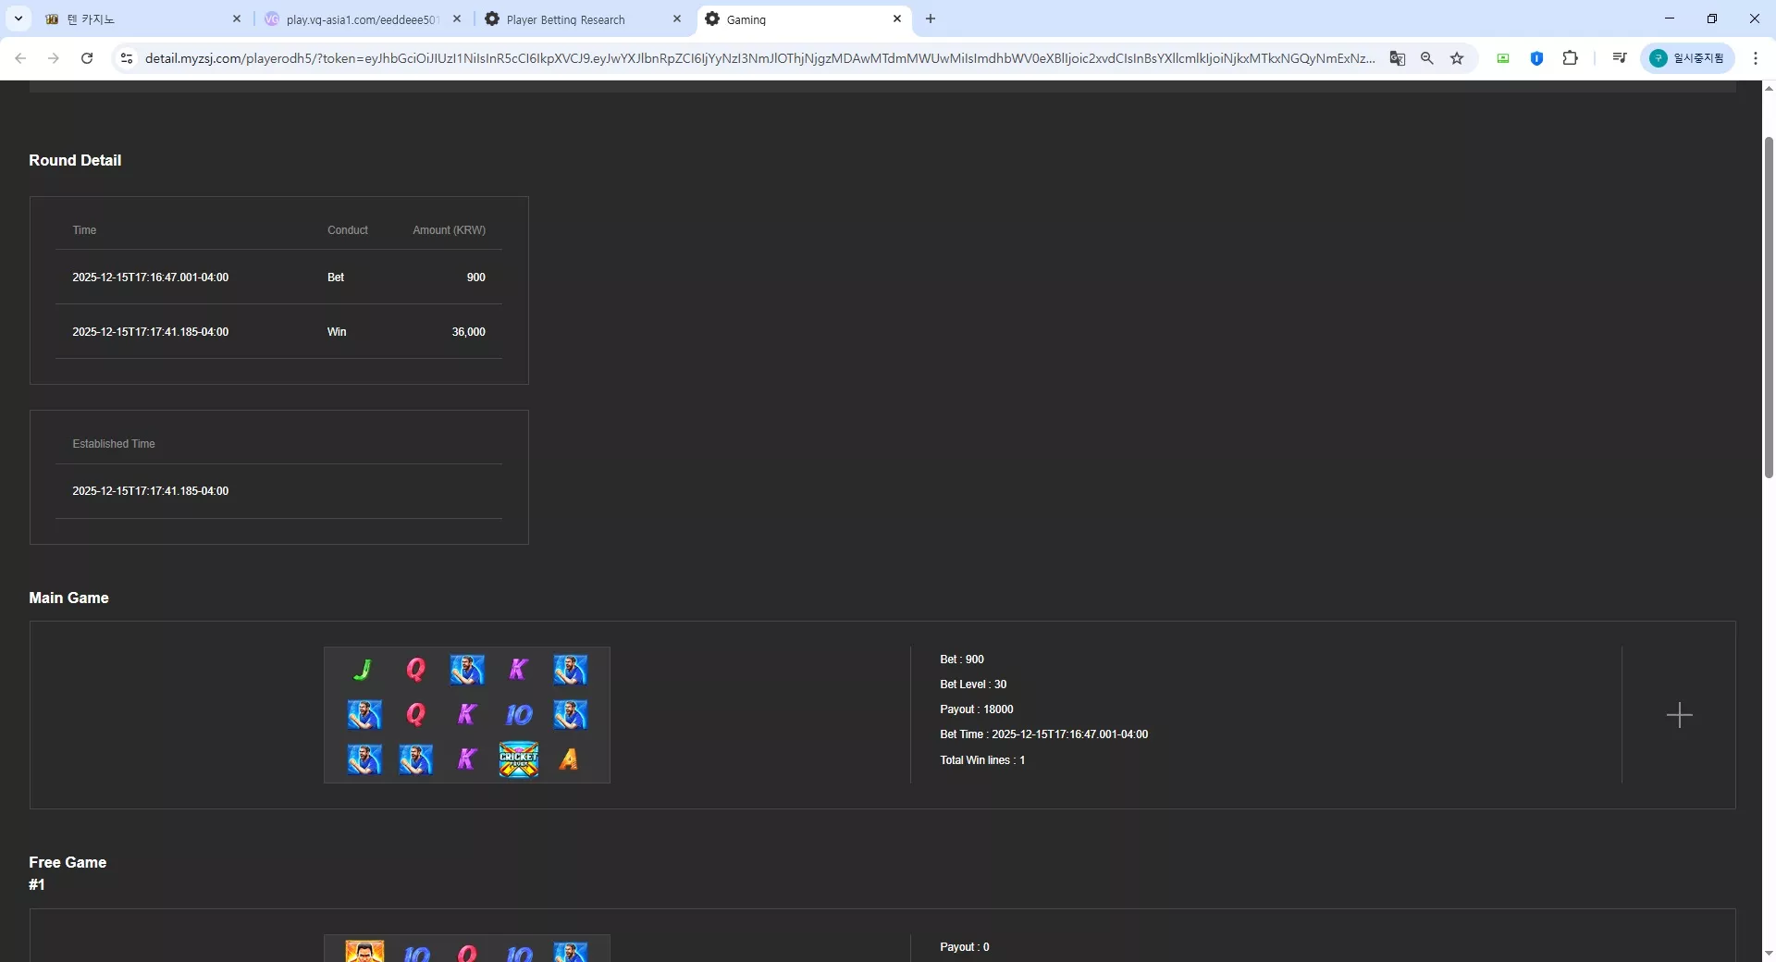Open the 일시중지됨 profile button

click(1688, 58)
